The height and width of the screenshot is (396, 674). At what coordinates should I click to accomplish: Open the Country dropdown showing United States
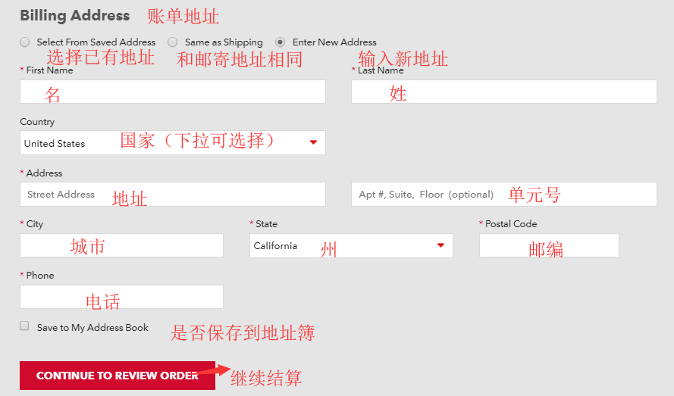pos(172,142)
